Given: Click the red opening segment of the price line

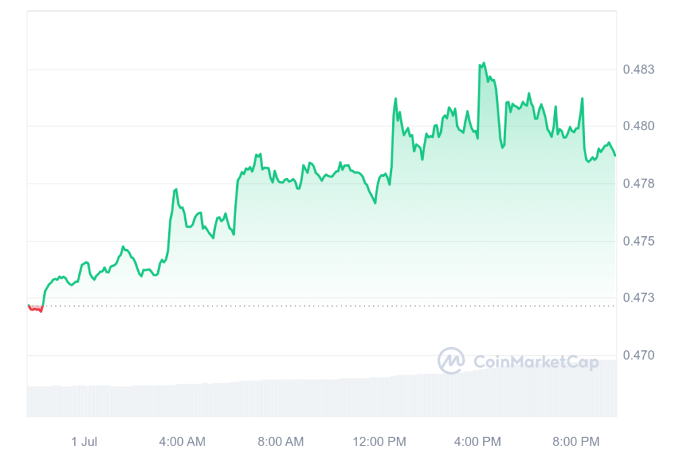Looking at the screenshot, I should (35, 308).
